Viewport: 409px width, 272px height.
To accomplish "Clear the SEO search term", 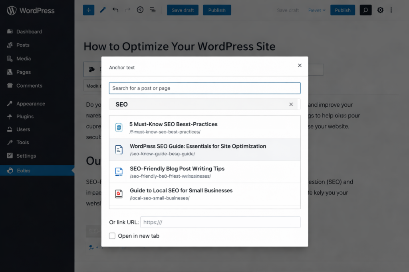I will (x=291, y=104).
